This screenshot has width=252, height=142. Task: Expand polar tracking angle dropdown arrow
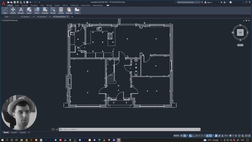tap(199, 136)
